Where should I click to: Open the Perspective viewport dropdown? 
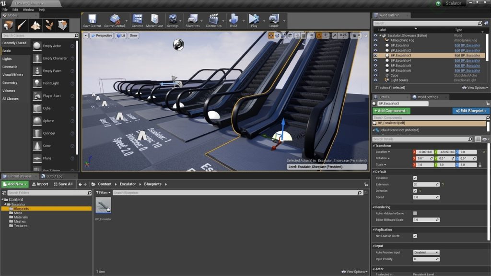tap(101, 35)
